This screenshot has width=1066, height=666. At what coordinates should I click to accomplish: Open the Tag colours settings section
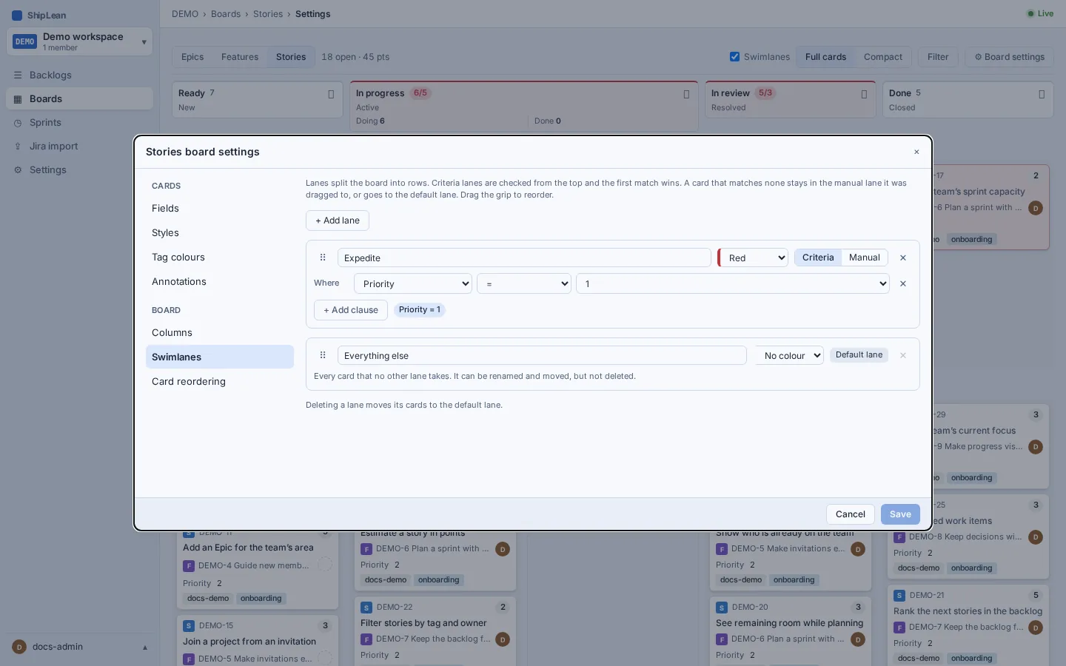click(x=220, y=258)
